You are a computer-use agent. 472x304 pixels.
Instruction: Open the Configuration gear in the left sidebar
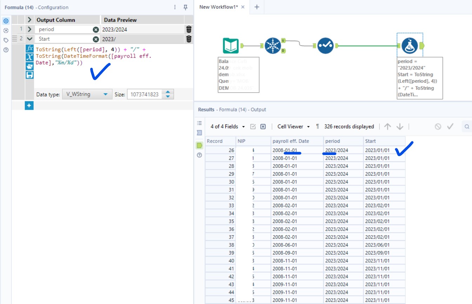6,21
